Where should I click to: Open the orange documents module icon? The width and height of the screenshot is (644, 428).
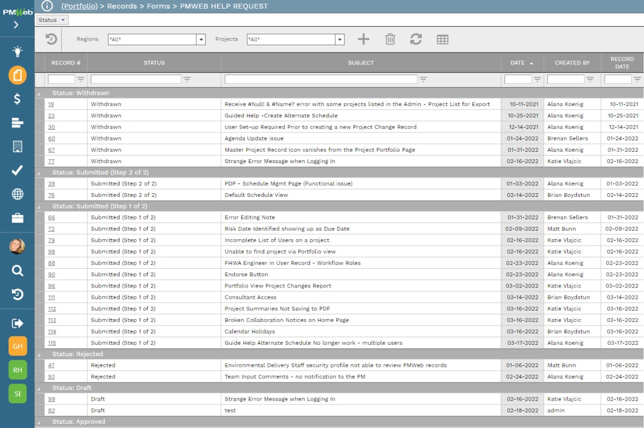[x=18, y=75]
